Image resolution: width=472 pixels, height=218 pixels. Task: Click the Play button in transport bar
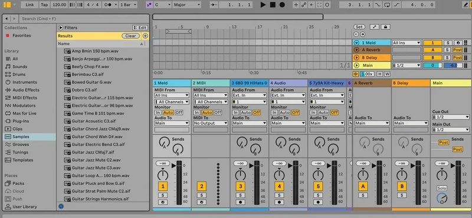(263, 5)
